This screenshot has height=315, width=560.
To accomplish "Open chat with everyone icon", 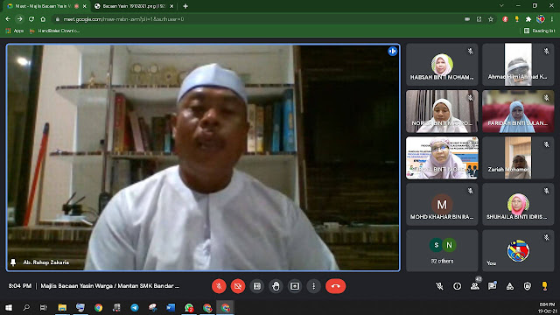I will pos(492,286).
